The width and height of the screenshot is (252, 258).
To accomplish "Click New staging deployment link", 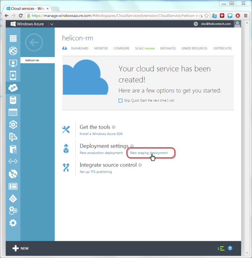I will click(x=149, y=153).
